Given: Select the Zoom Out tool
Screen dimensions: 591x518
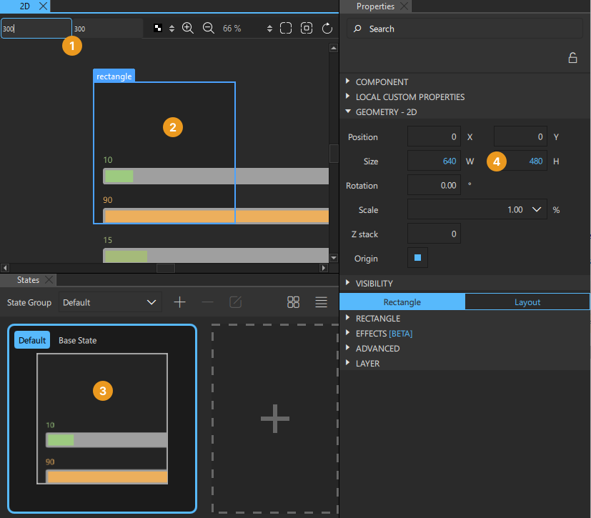Looking at the screenshot, I should 208,28.
